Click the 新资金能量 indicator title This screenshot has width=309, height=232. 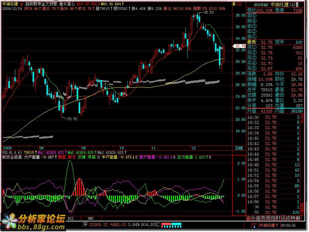pyautogui.click(x=12, y=157)
